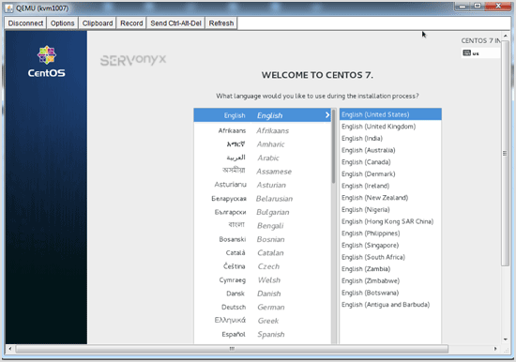Select the English language row
This screenshot has width=516, height=362.
tap(263, 115)
